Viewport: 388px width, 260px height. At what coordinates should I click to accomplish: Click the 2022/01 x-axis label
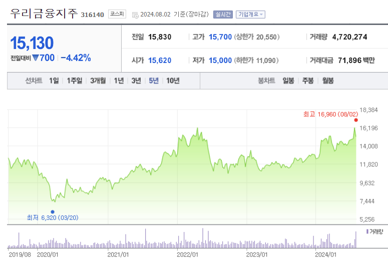187,254
